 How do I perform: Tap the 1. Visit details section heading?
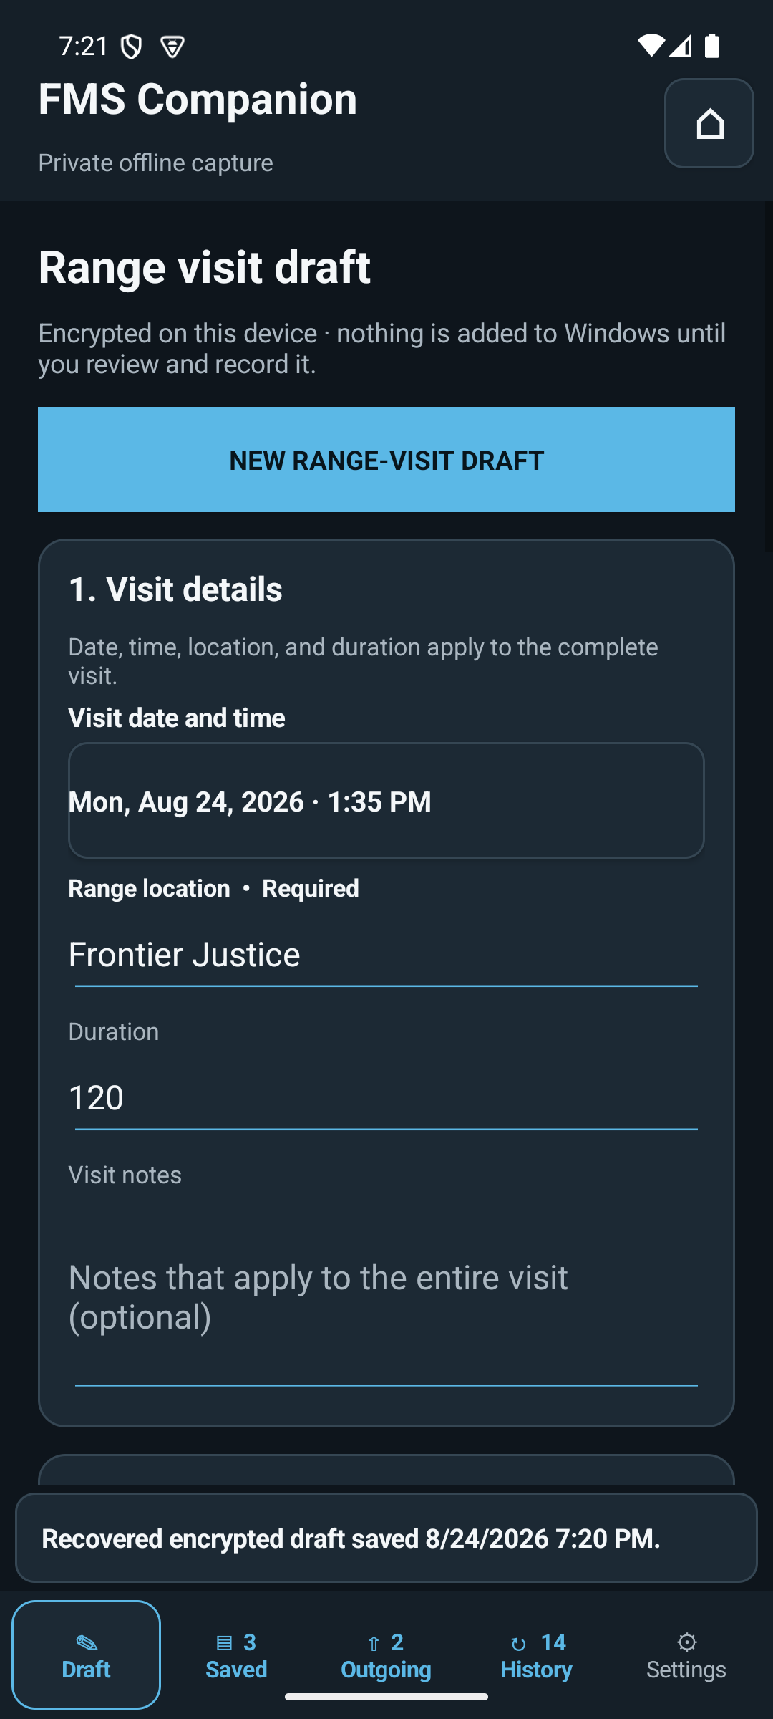pyautogui.click(x=175, y=589)
